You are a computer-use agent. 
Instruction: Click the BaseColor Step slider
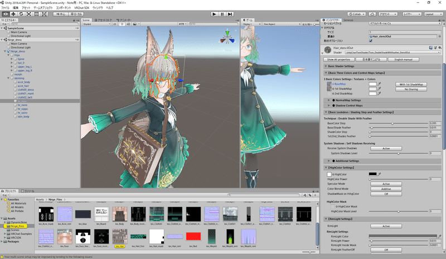tap(399, 123)
